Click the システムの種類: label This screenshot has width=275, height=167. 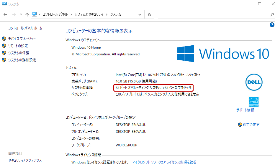point(82,88)
